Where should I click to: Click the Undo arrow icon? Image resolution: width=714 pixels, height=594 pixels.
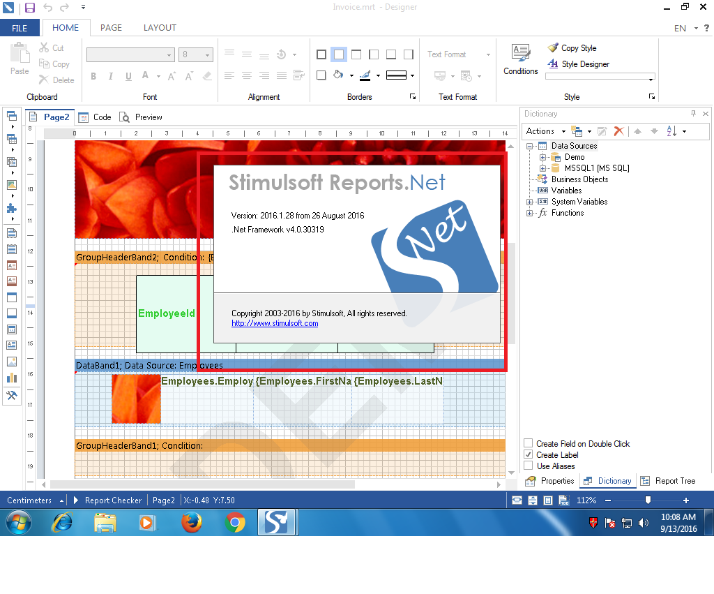[x=48, y=7]
